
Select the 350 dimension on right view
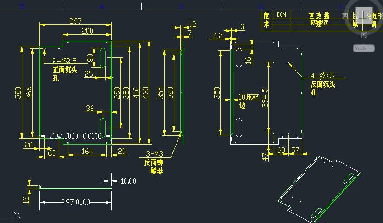(x=217, y=92)
